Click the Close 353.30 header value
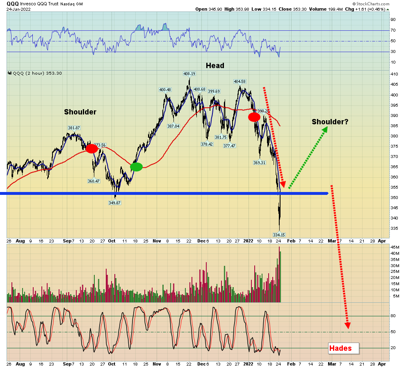The height and width of the screenshot is (368, 406). [x=292, y=9]
